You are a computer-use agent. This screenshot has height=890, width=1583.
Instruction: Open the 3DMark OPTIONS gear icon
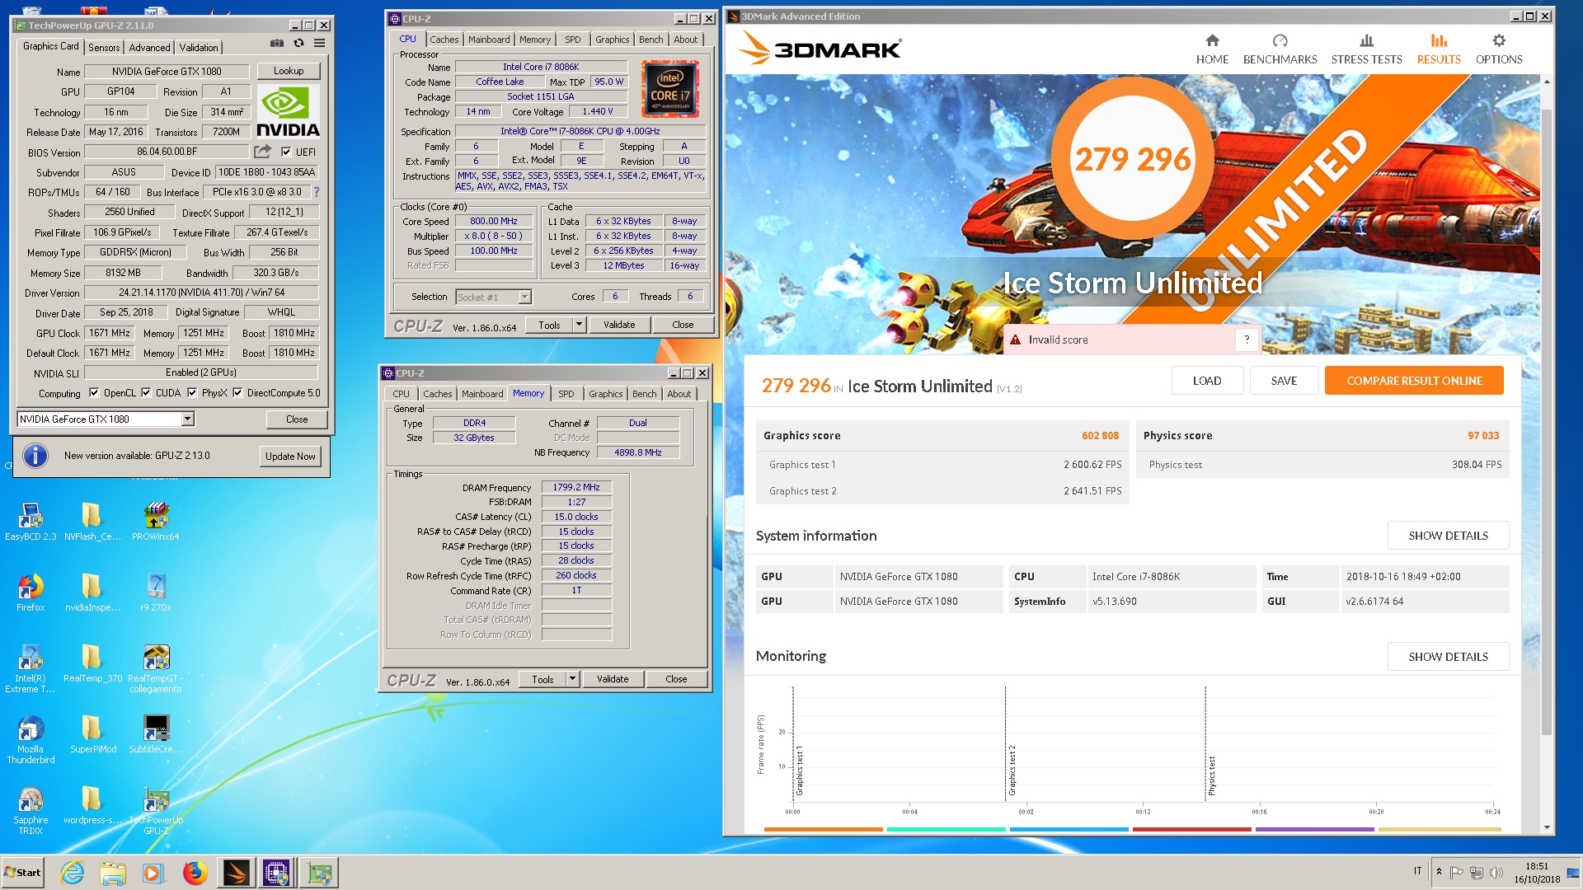[x=1499, y=40]
